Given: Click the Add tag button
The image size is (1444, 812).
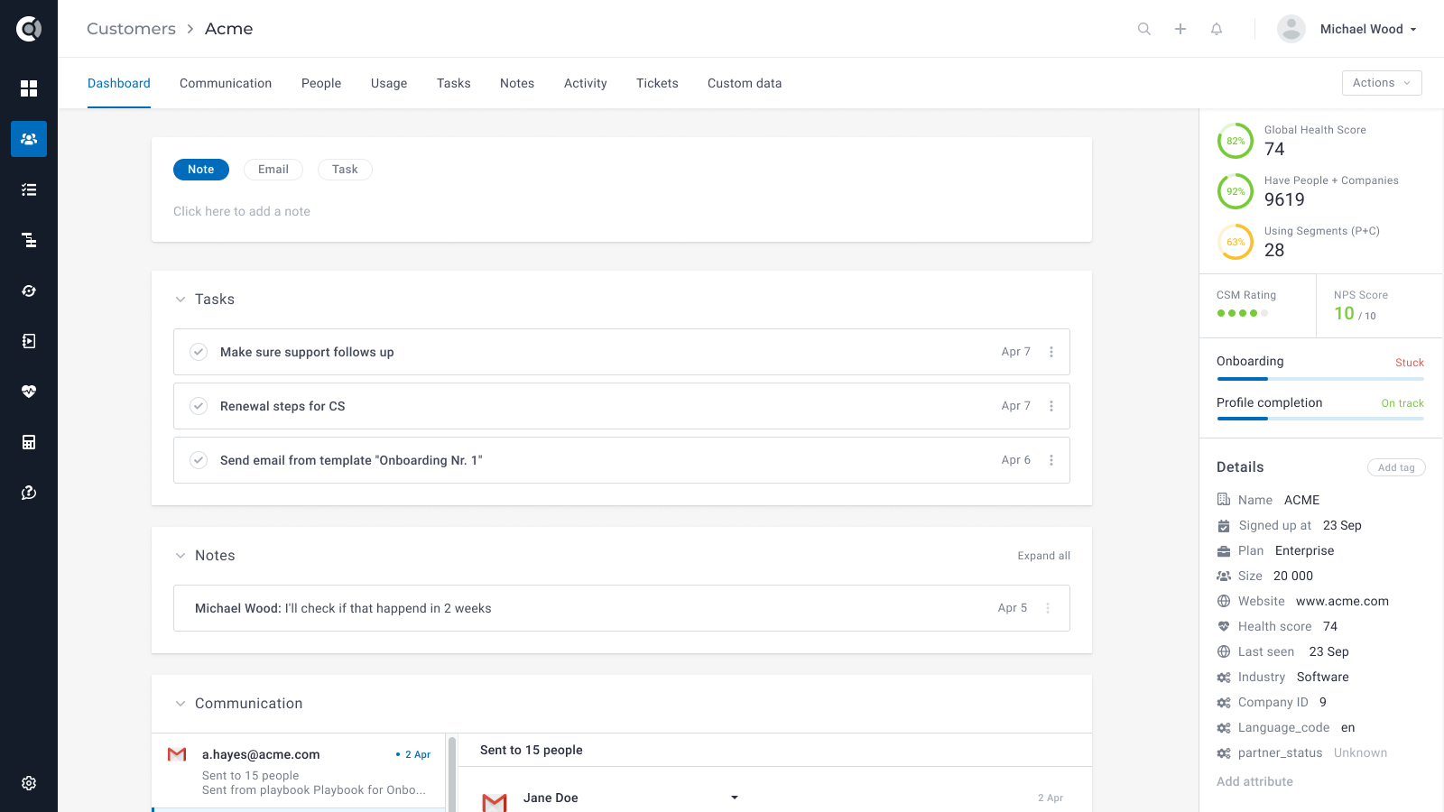Looking at the screenshot, I should pos(1396,467).
